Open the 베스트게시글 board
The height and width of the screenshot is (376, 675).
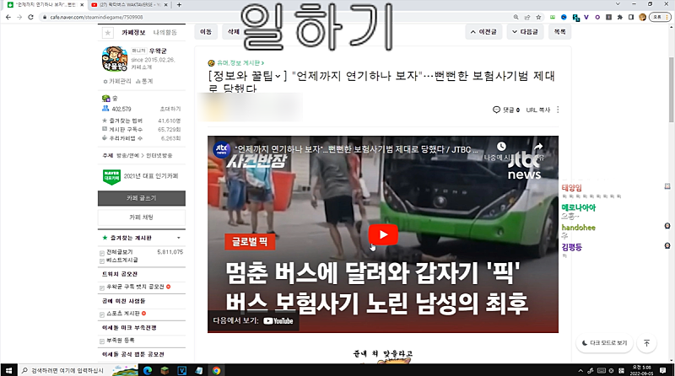point(122,260)
